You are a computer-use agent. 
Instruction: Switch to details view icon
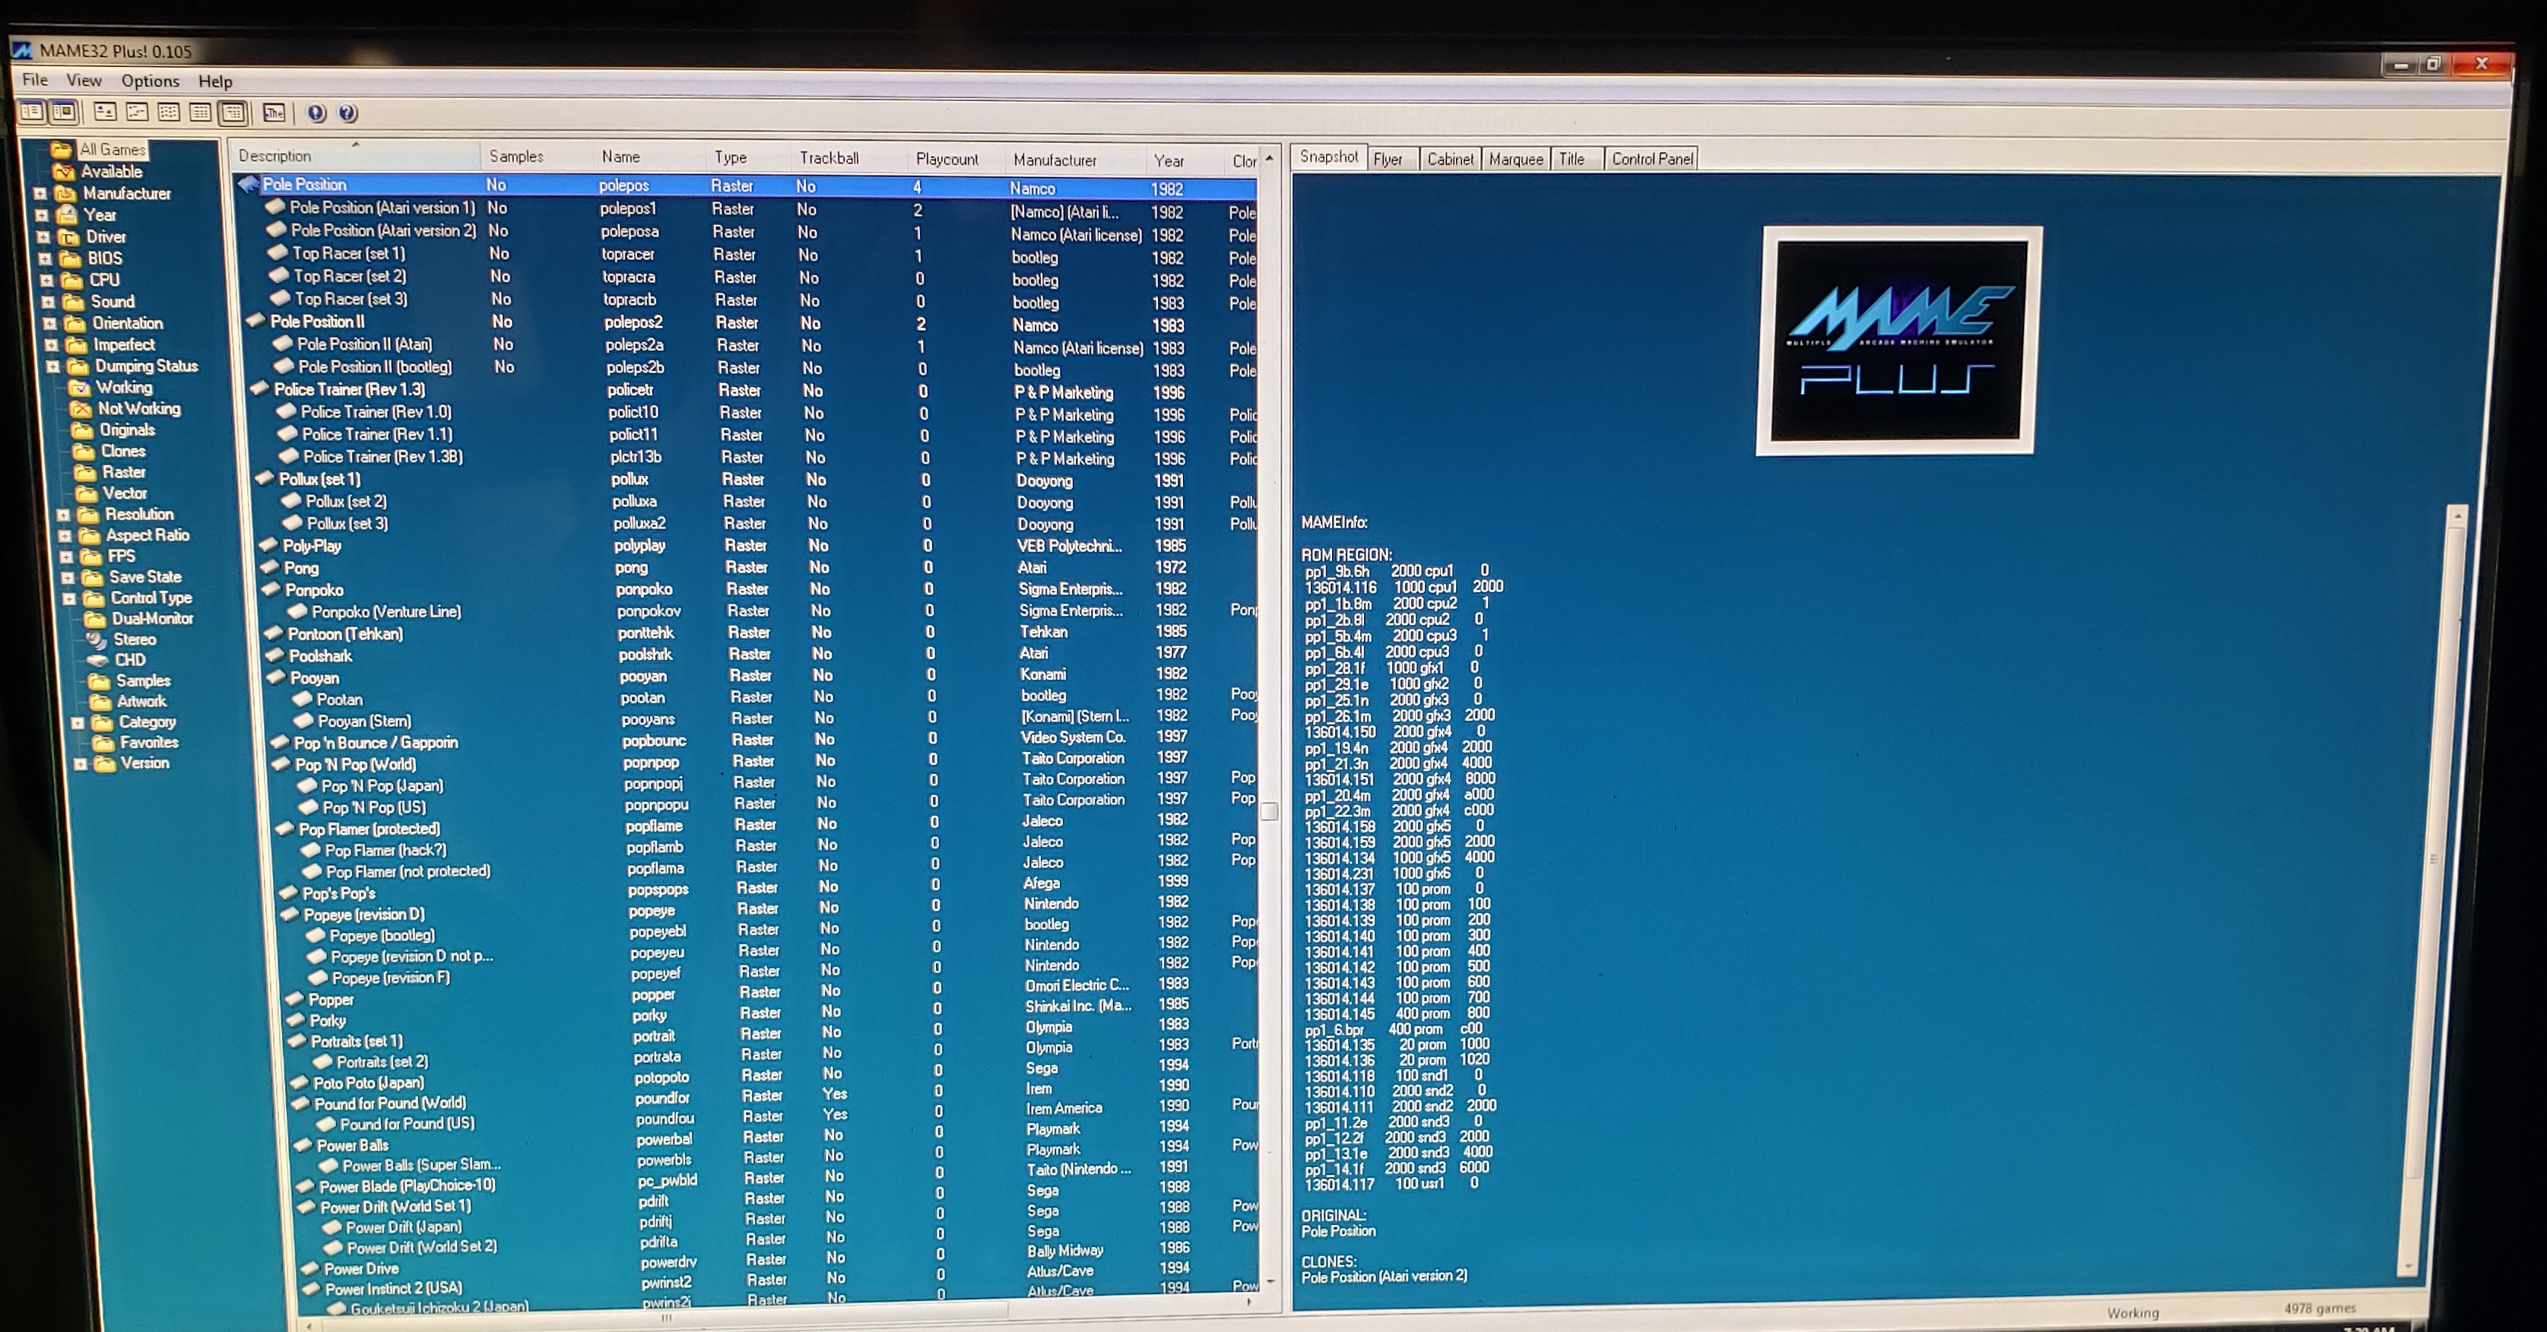[201, 112]
